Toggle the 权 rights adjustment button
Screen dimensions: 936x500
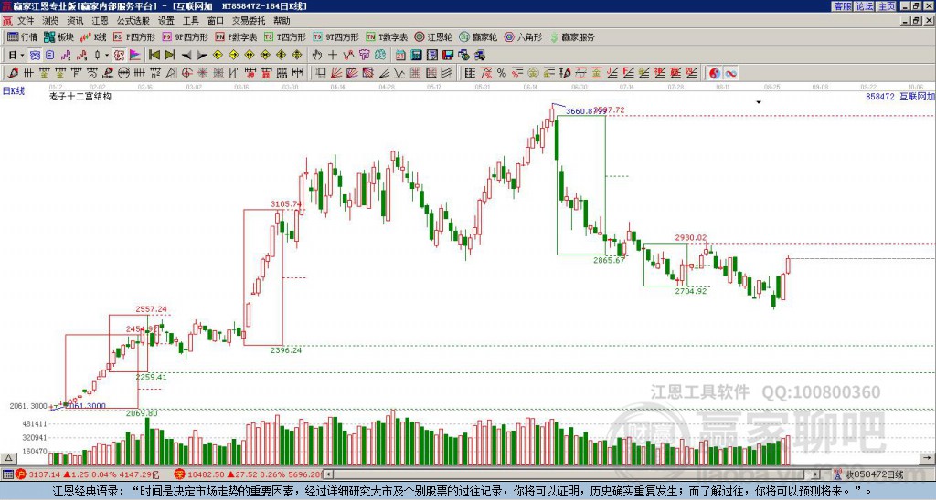[x=119, y=56]
